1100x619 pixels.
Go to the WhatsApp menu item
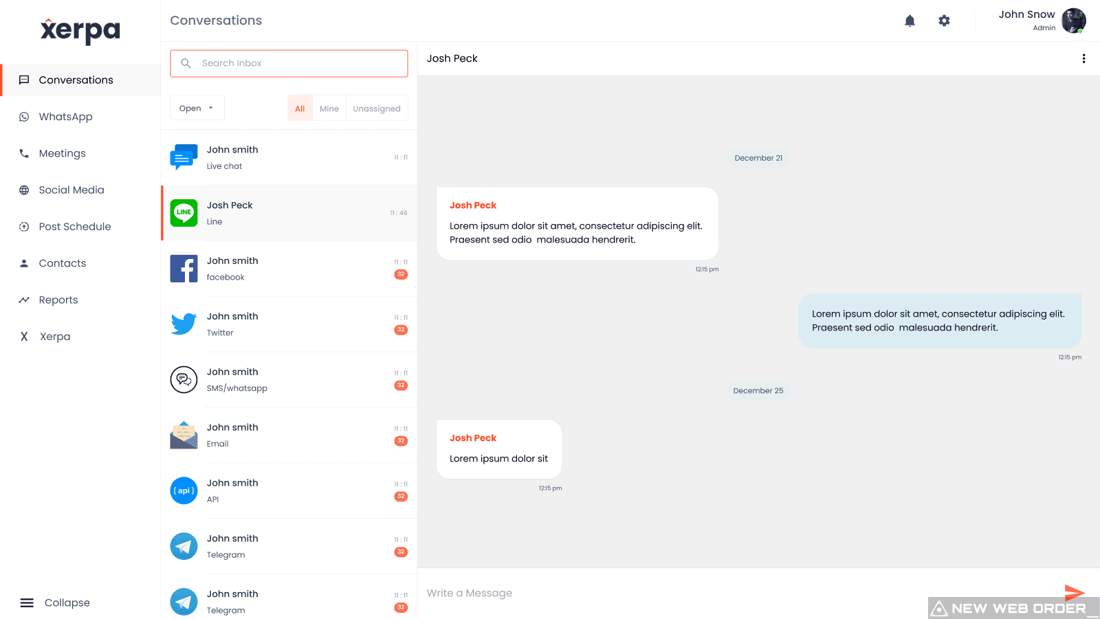(x=65, y=117)
